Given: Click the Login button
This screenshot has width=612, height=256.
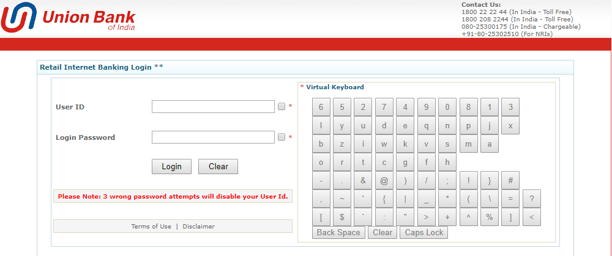Looking at the screenshot, I should tap(172, 166).
